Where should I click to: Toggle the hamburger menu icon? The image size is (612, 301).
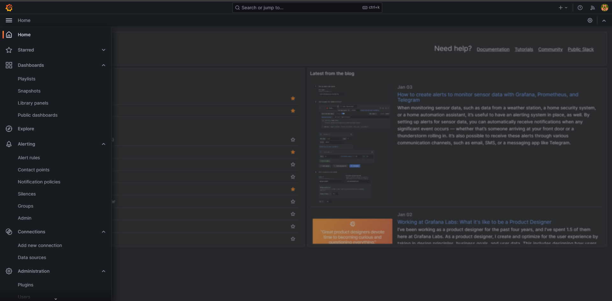pos(9,20)
